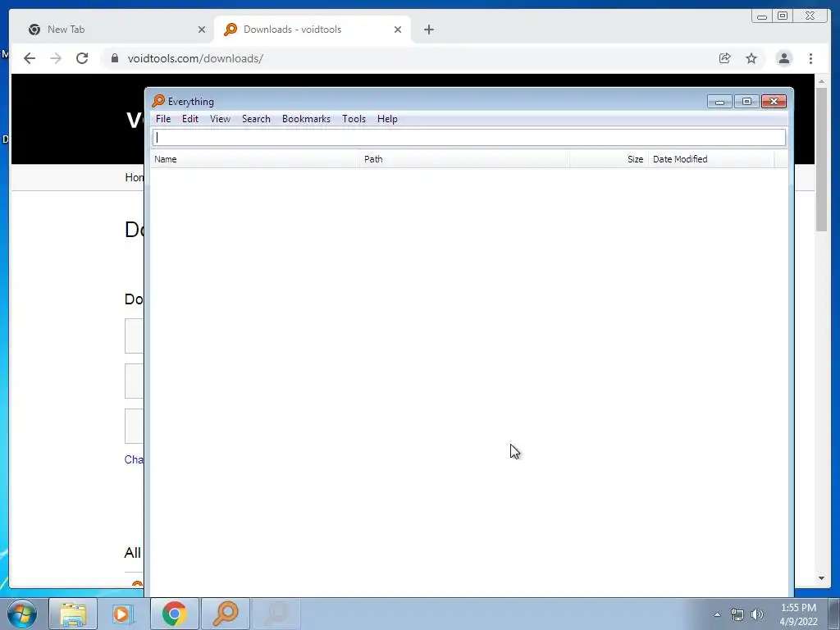Screen dimensions: 840x630
Task: Sort results by Date Modified column
Action: pos(711,159)
